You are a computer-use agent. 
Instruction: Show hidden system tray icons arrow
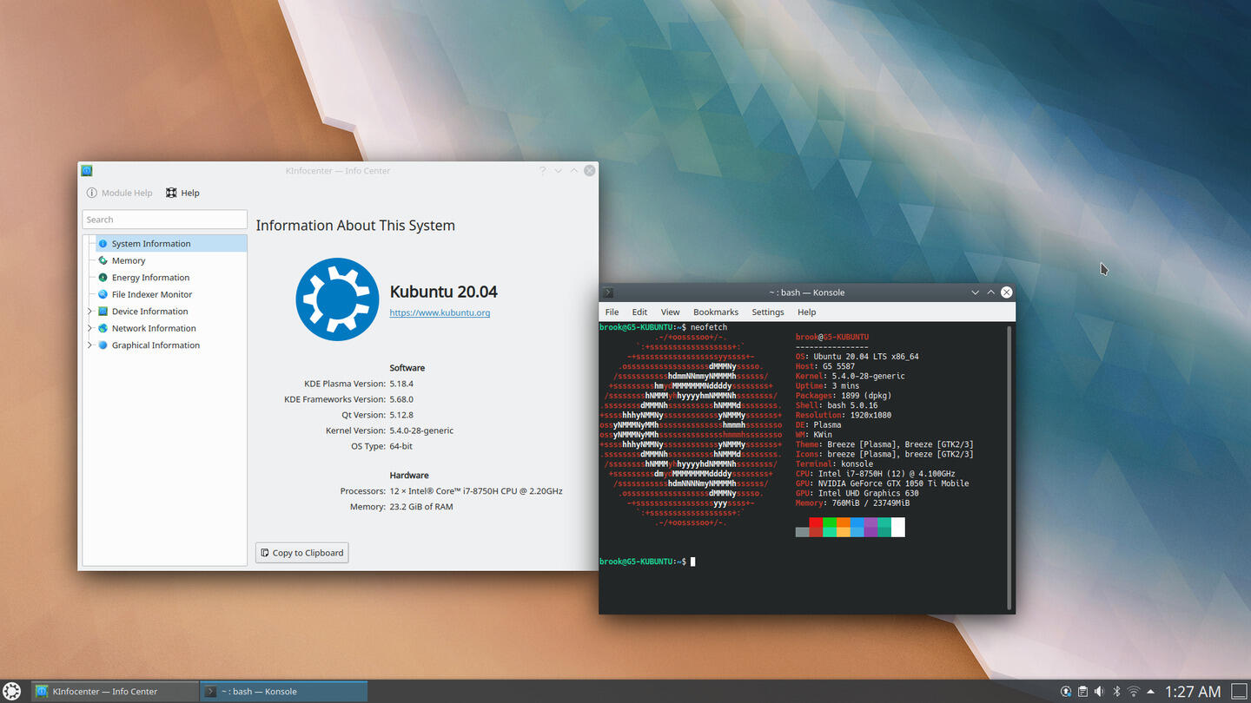click(1151, 692)
